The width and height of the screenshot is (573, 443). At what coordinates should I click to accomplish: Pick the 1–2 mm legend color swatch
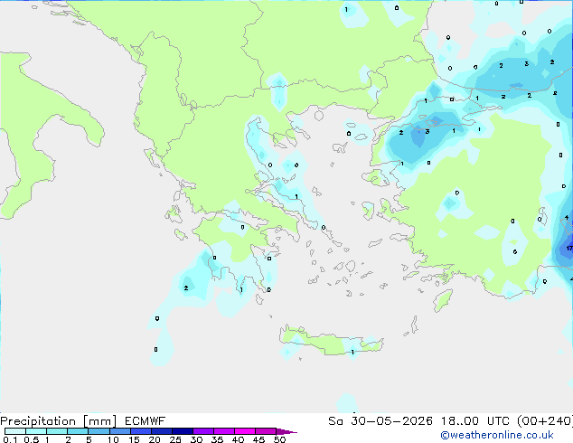[x=57, y=431]
